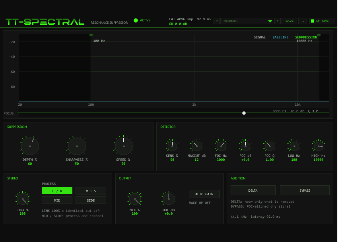Click SHARPNESS value 50

pos(77,164)
